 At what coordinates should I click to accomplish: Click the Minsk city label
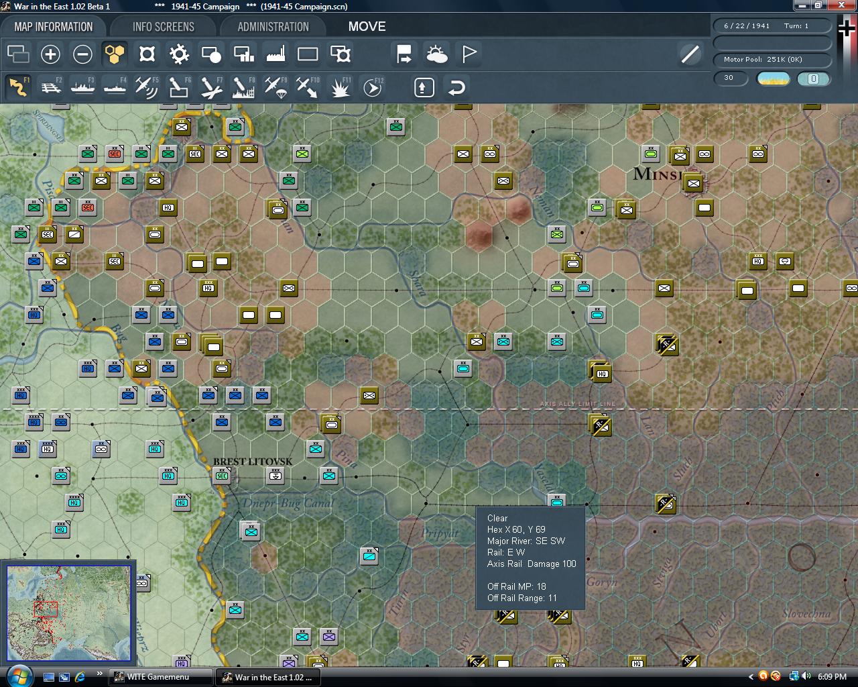click(658, 174)
